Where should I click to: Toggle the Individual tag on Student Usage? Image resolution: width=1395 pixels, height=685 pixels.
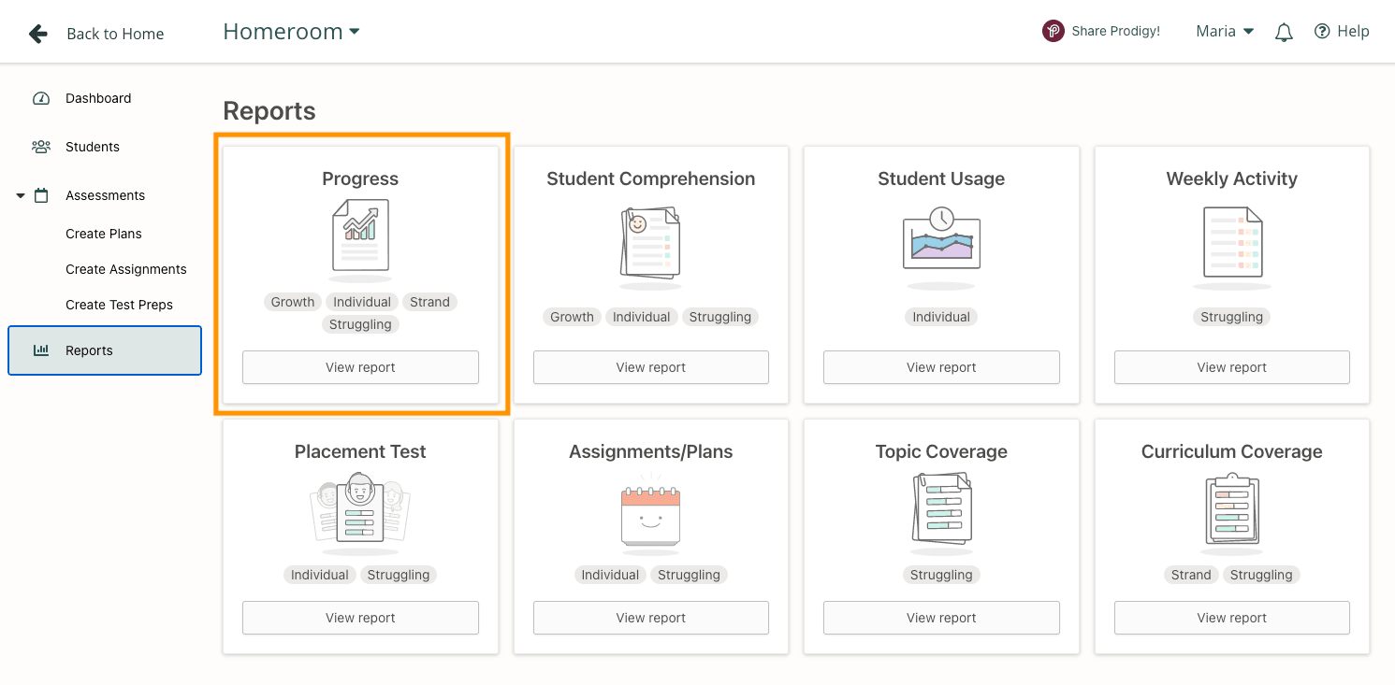click(940, 317)
